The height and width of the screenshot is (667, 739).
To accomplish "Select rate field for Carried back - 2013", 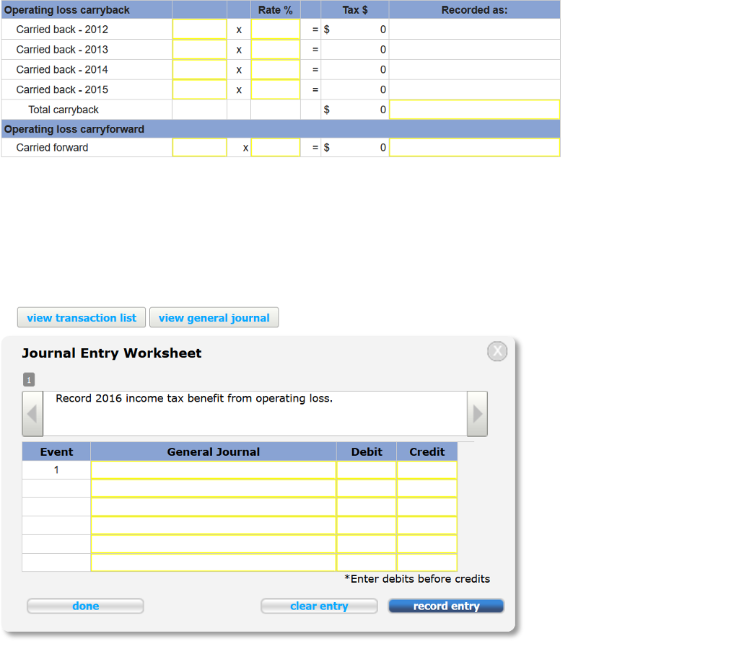I will pos(276,50).
